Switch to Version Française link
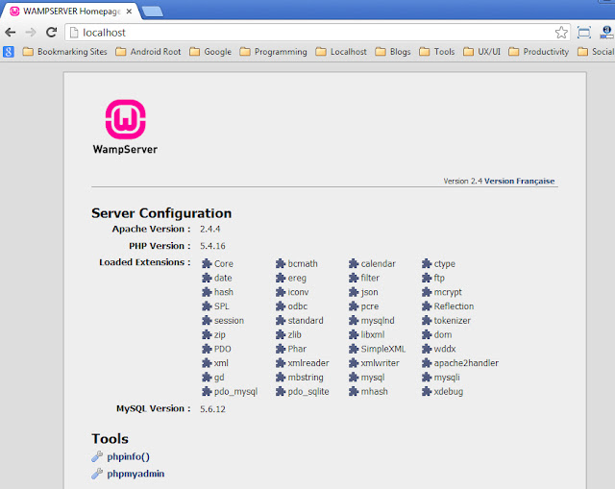The image size is (615, 489). (x=519, y=181)
